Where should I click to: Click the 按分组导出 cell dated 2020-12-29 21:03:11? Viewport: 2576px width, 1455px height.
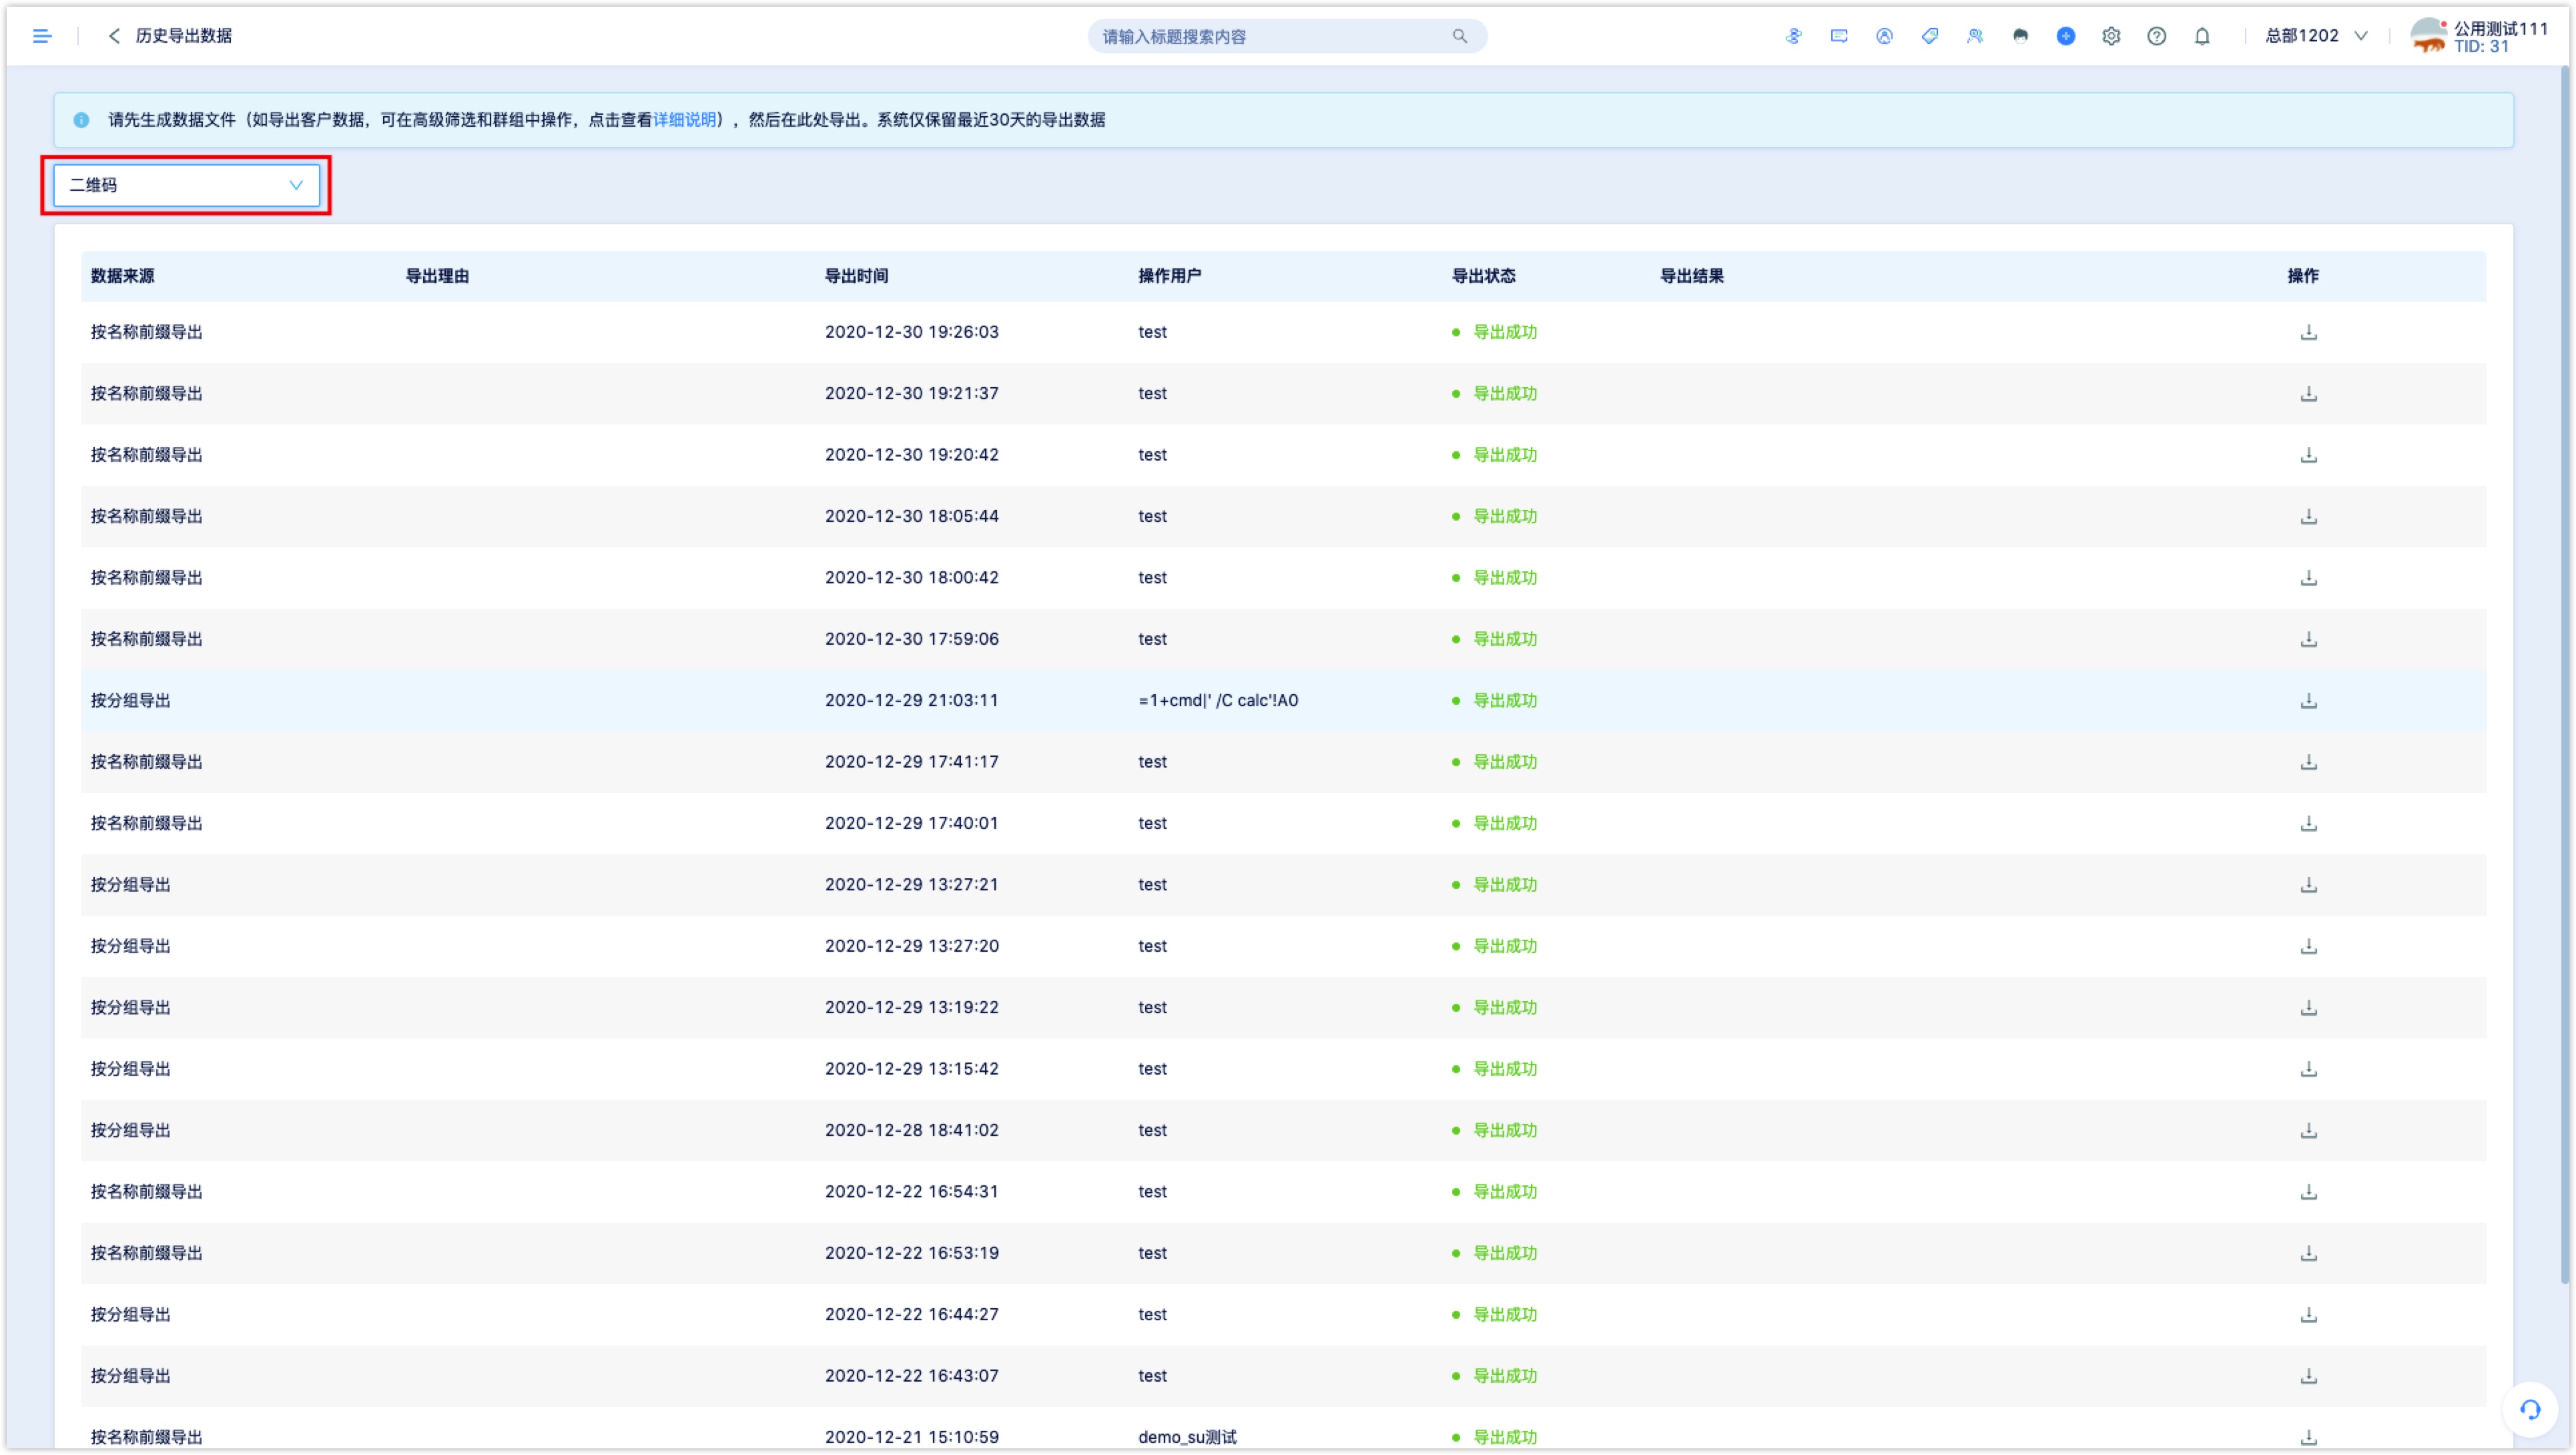pyautogui.click(x=130, y=700)
